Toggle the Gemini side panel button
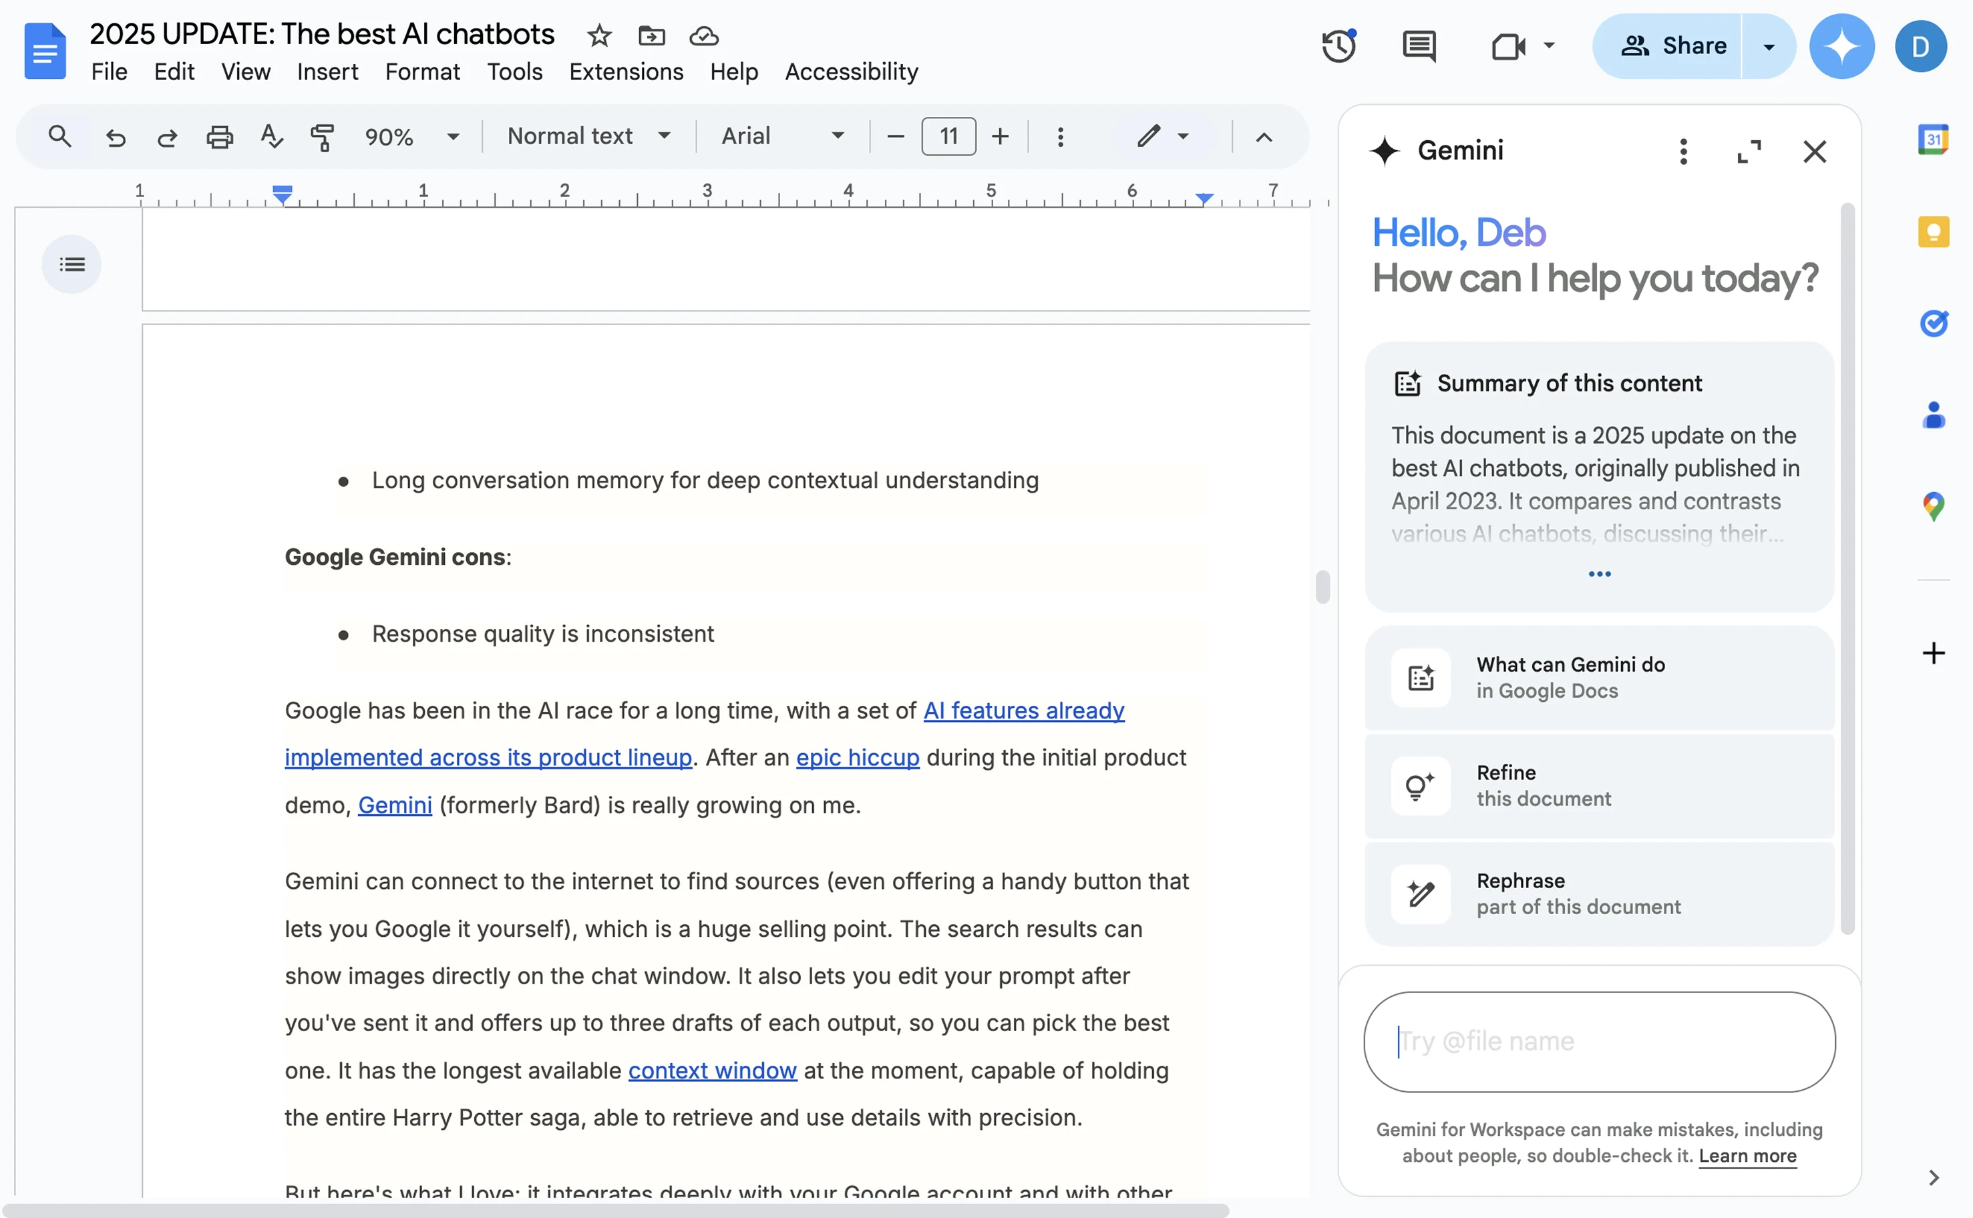 point(1841,46)
